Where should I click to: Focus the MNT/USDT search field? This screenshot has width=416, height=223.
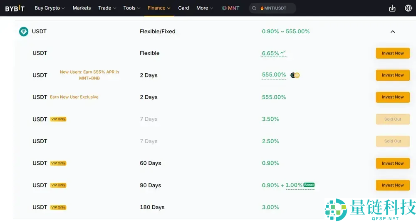tap(272, 8)
